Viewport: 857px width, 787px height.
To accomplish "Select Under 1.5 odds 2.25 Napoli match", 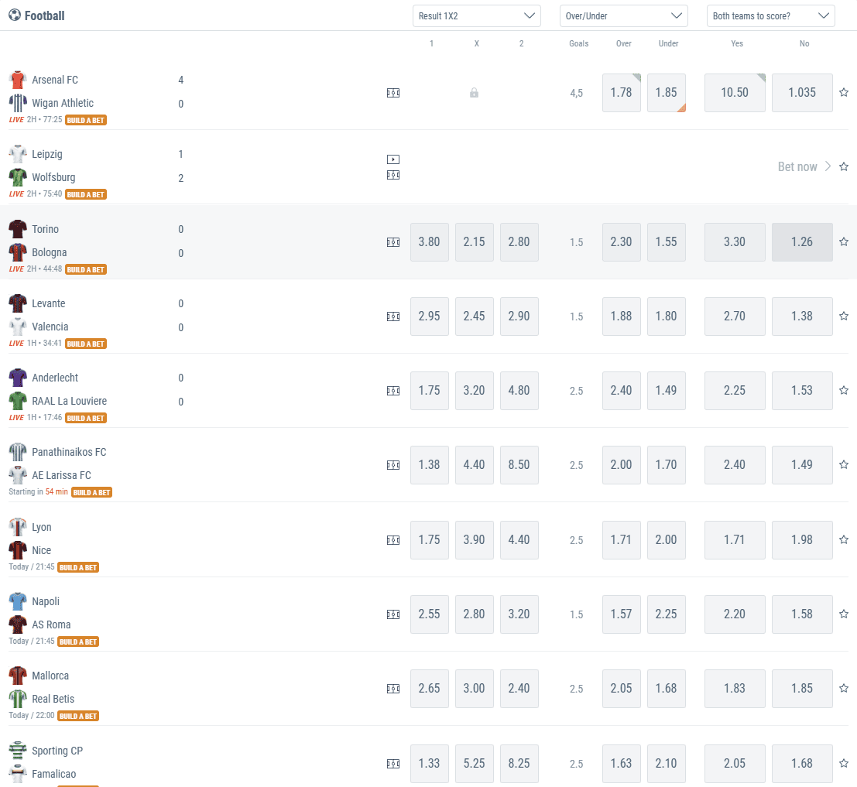I will pyautogui.click(x=667, y=614).
